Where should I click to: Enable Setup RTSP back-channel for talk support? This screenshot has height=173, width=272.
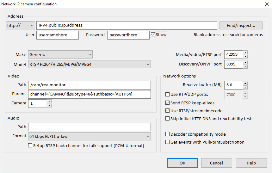tap(30, 145)
